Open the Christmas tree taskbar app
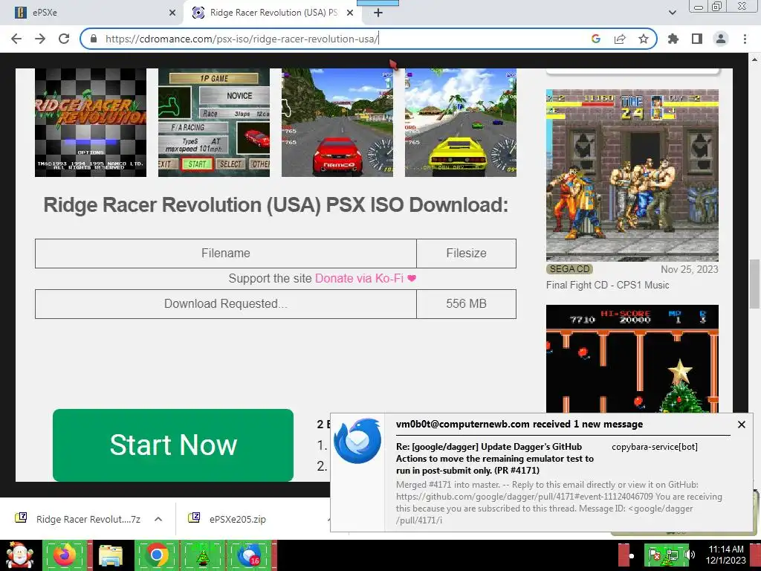 [x=202, y=555]
